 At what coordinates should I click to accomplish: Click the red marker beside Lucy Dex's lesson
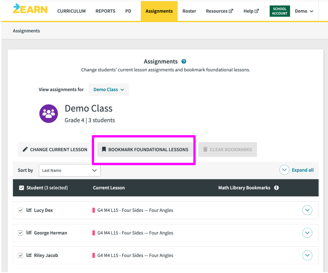(93, 210)
